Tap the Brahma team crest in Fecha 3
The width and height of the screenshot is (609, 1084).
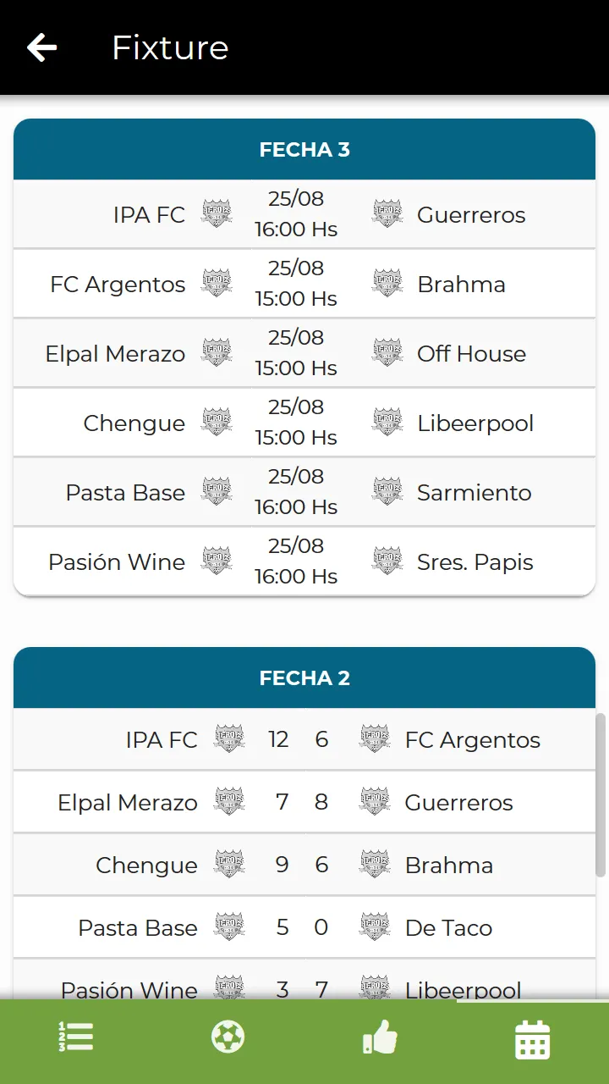[387, 283]
